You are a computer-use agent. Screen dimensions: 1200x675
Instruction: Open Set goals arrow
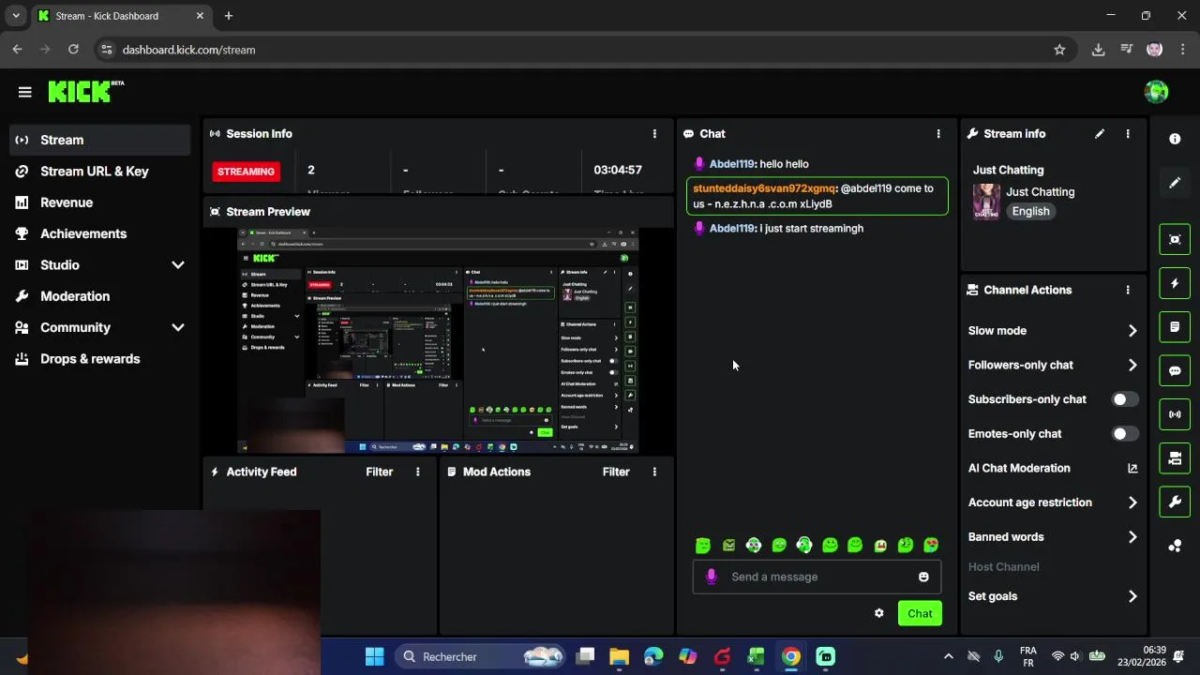click(x=1132, y=596)
